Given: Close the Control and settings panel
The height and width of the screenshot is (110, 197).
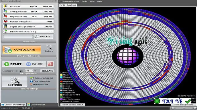Looking at the screenshot, I should (x=56, y=1).
